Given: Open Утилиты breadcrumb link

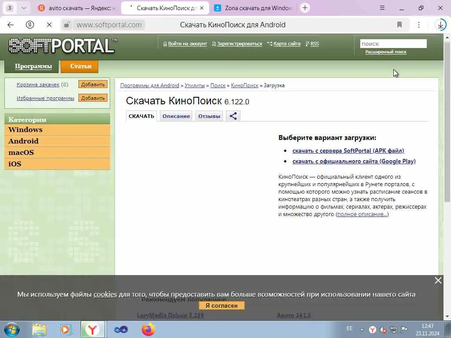Looking at the screenshot, I should [195, 85].
